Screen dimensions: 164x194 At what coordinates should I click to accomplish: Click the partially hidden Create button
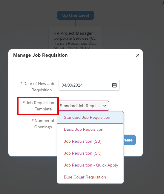129,140
